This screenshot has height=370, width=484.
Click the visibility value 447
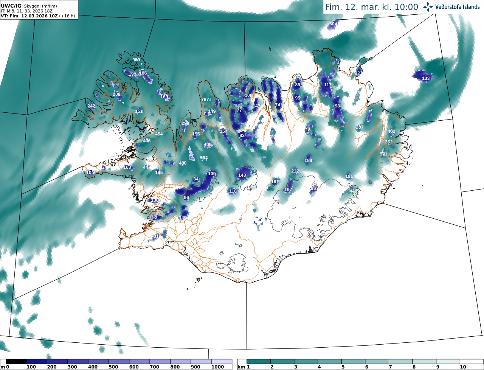tap(147, 167)
